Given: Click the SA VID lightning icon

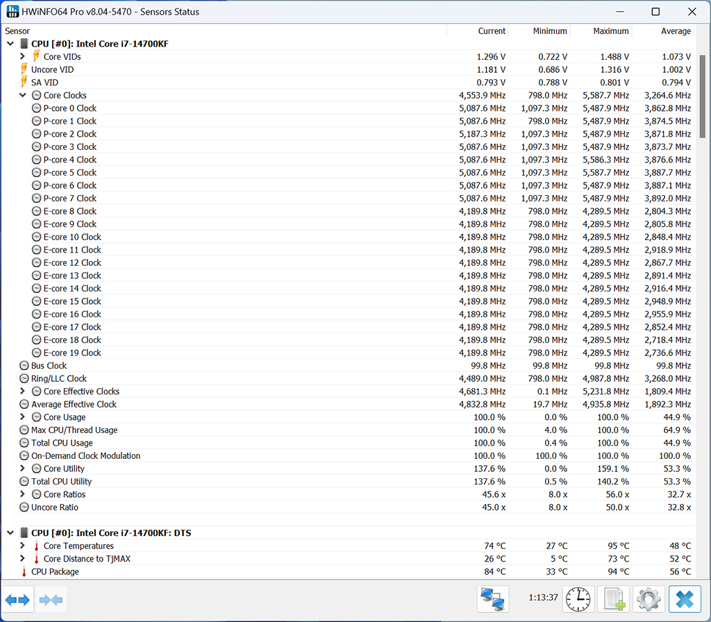Looking at the screenshot, I should pos(24,82).
